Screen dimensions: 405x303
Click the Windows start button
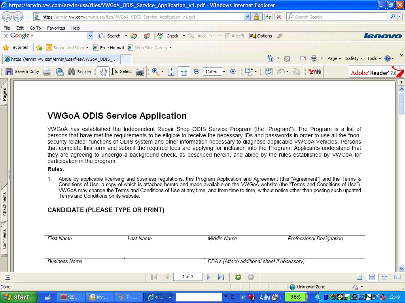point(19,297)
